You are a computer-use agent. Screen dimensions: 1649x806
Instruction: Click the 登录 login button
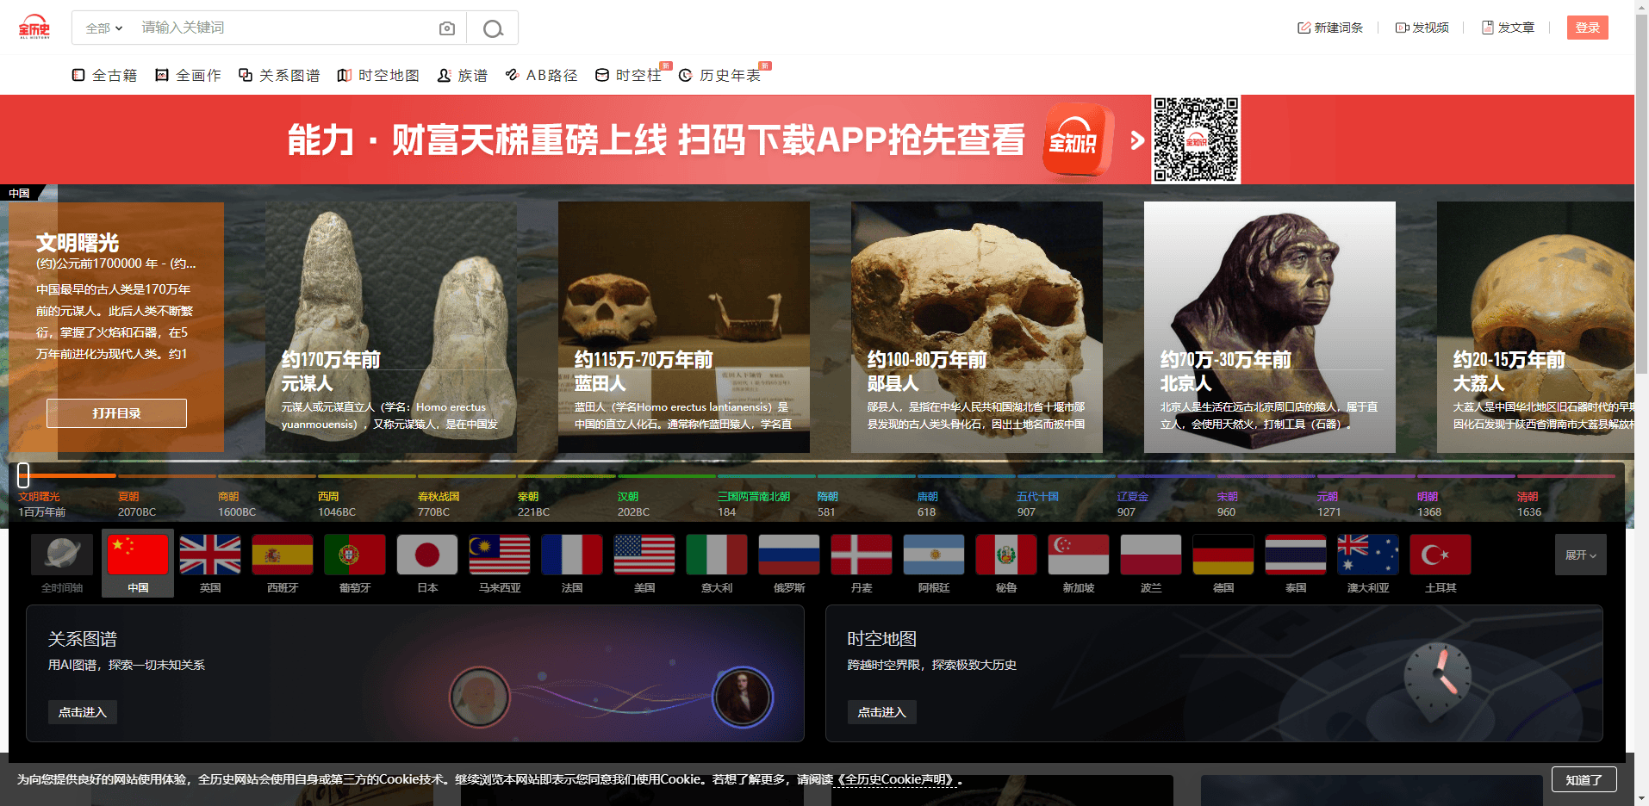tap(1586, 27)
